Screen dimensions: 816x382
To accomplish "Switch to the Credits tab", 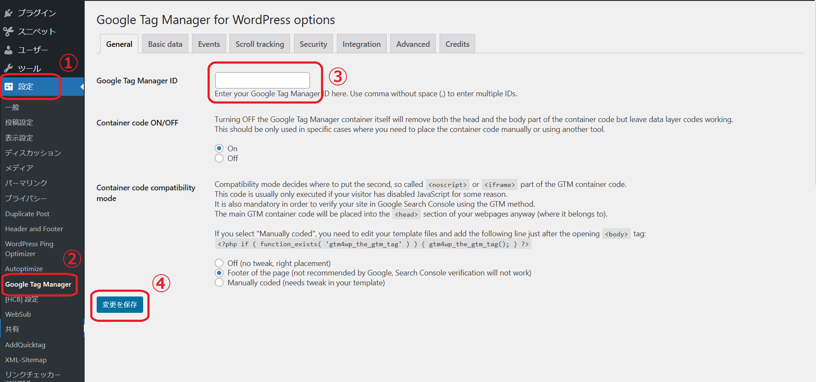I will 457,44.
